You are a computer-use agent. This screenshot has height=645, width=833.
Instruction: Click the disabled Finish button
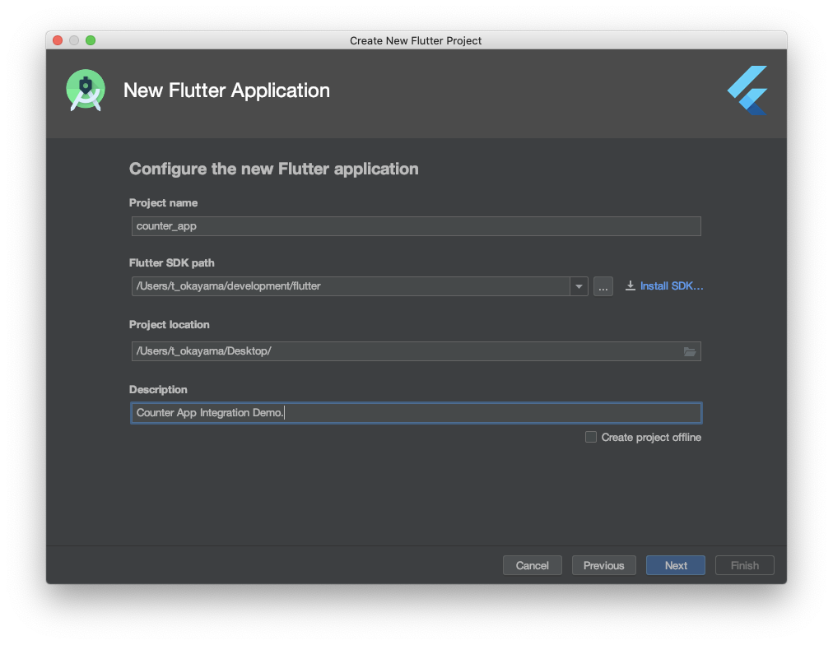(x=745, y=565)
